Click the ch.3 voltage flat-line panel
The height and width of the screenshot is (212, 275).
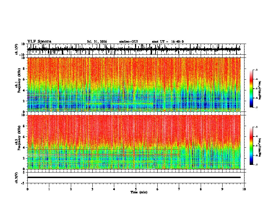coord(136,178)
